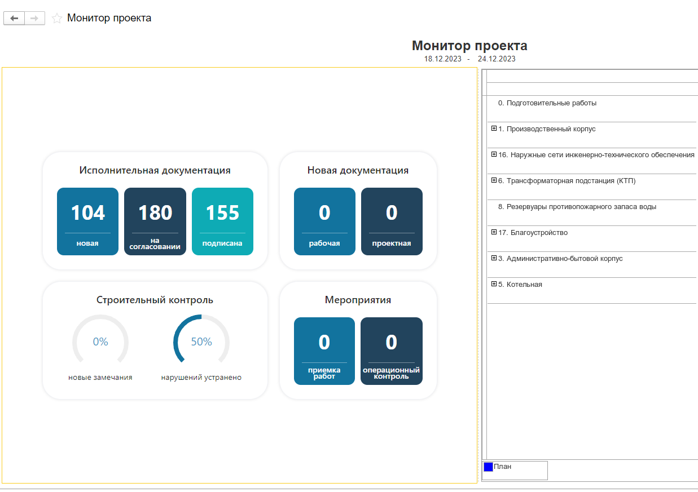Image resolution: width=698 pixels, height=492 pixels.
Task: Click the blue План legend swatch
Action: pos(488,467)
